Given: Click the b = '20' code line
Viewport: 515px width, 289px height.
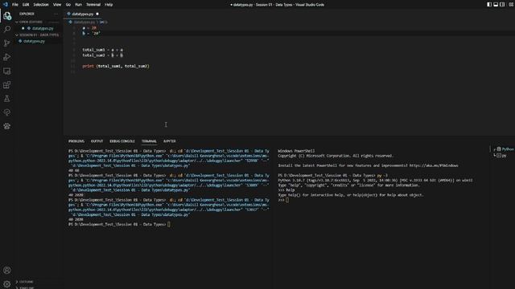Looking at the screenshot, I should coord(91,34).
